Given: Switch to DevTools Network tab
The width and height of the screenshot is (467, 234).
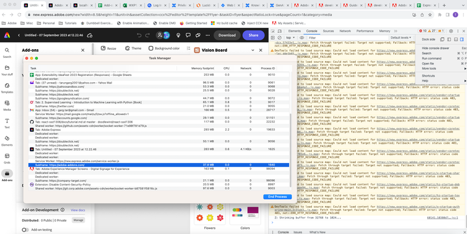Looking at the screenshot, I should tap(345, 31).
